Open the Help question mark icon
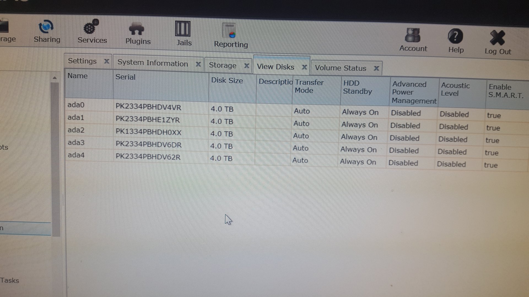This screenshot has height=297, width=529. [455, 36]
